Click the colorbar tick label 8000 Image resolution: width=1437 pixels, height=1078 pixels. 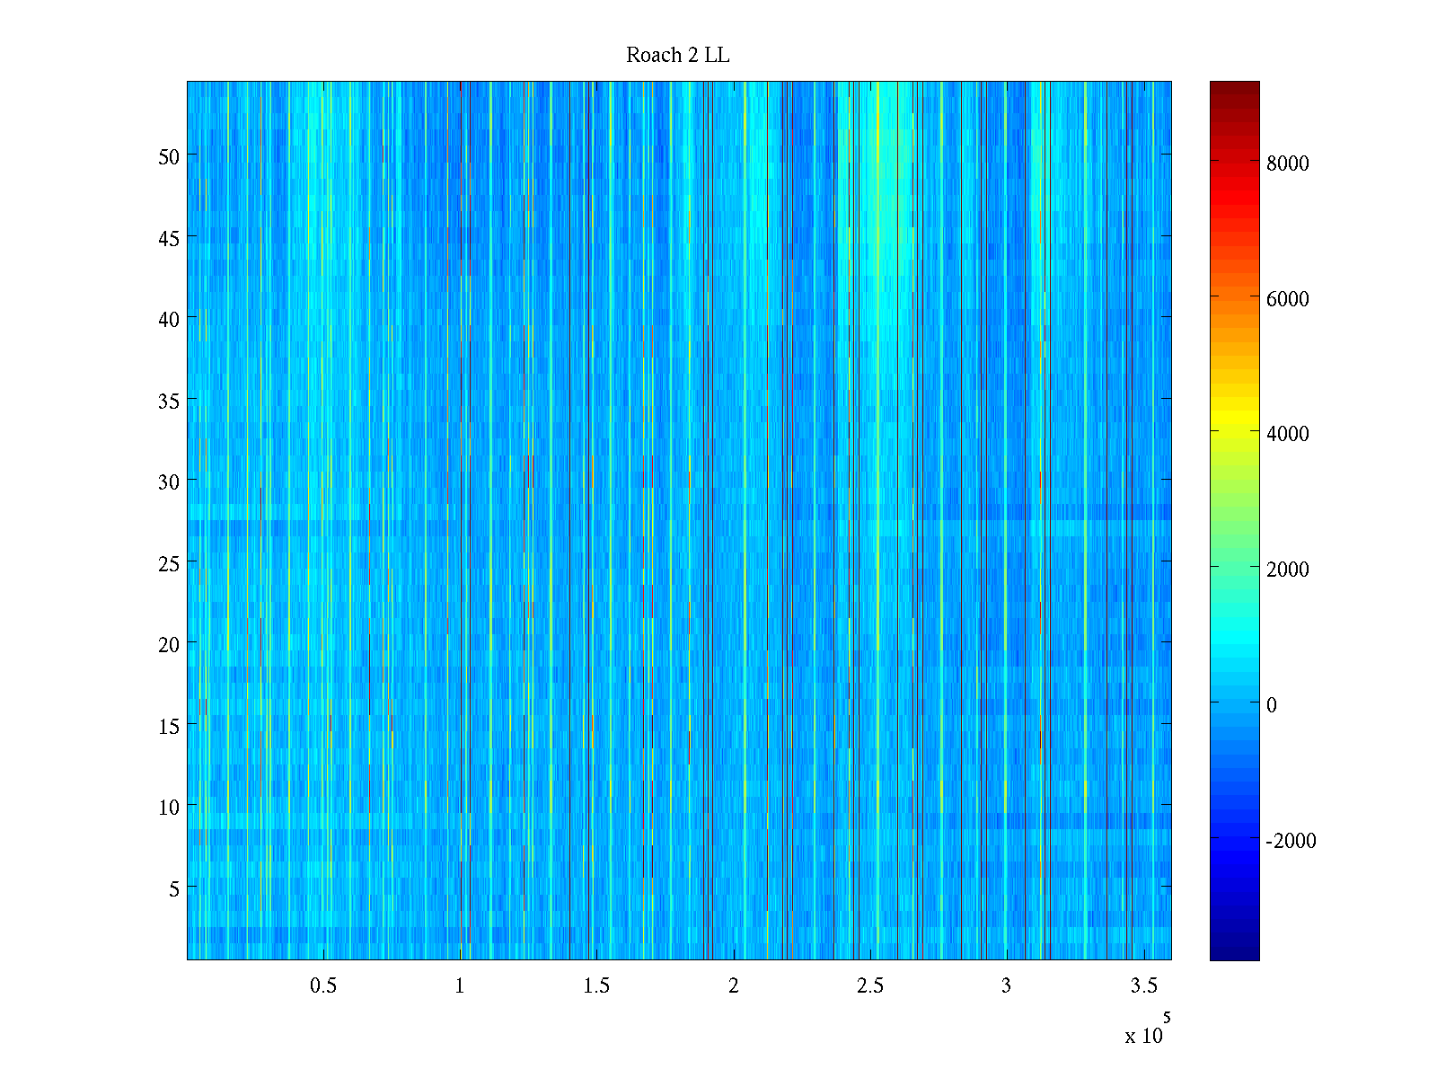click(x=1287, y=163)
